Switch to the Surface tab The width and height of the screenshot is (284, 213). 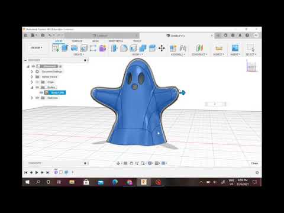pyautogui.click(x=77, y=41)
